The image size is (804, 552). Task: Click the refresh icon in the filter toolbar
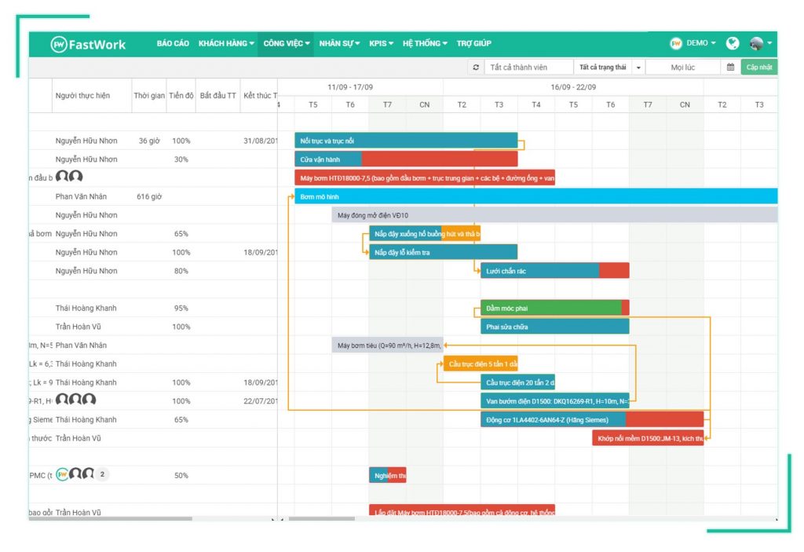coord(477,67)
